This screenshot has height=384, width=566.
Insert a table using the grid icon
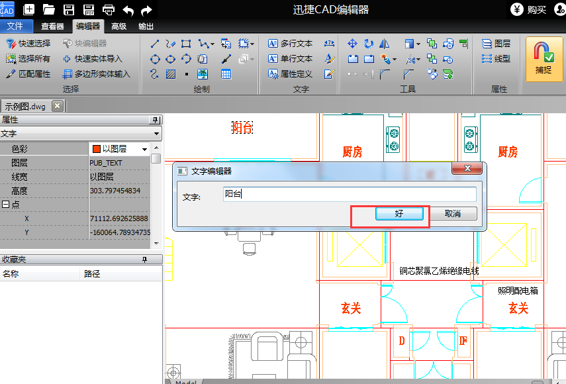(226, 74)
